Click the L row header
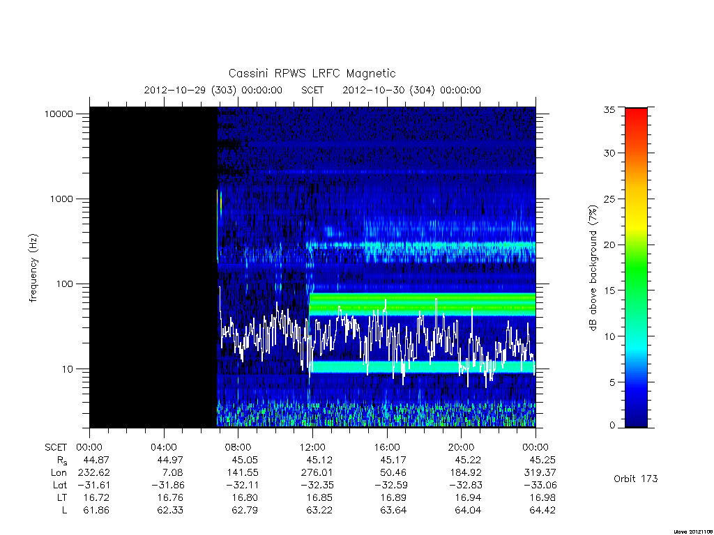The height and width of the screenshot is (535, 714). [x=64, y=511]
